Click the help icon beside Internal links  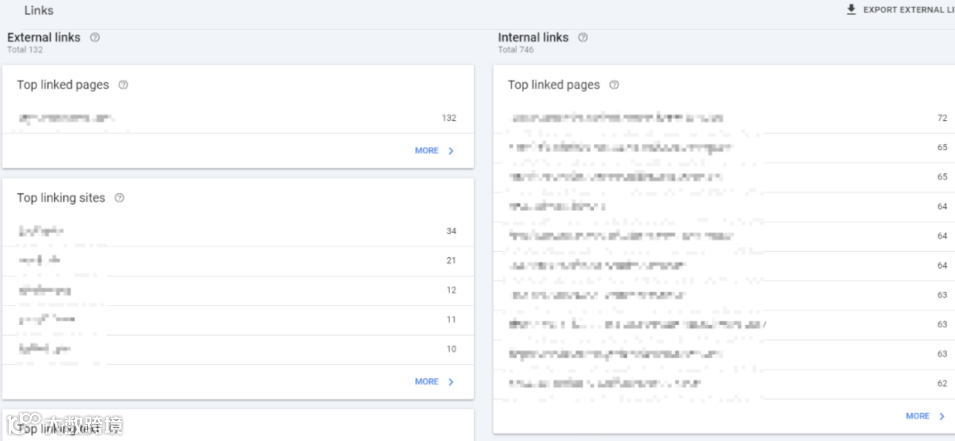[582, 37]
